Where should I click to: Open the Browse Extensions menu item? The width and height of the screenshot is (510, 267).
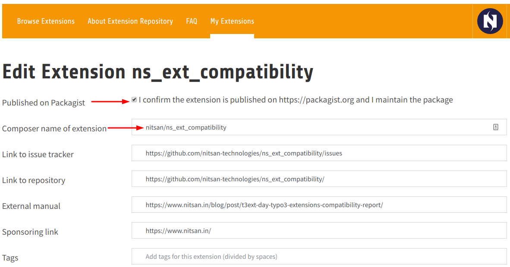(46, 21)
